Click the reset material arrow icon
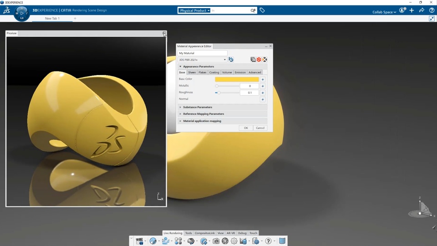 (231, 59)
